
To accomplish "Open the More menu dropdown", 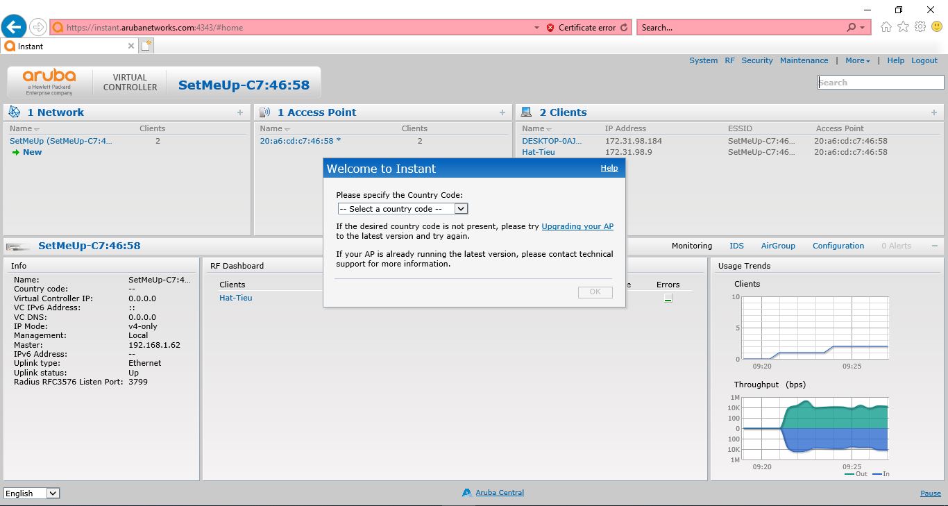I will pyautogui.click(x=857, y=60).
